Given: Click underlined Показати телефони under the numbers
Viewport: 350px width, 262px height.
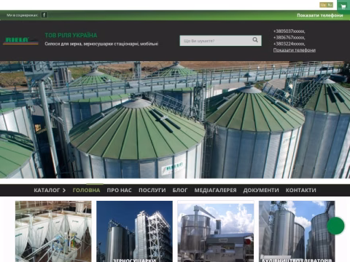Looking at the screenshot, I should [x=295, y=50].
